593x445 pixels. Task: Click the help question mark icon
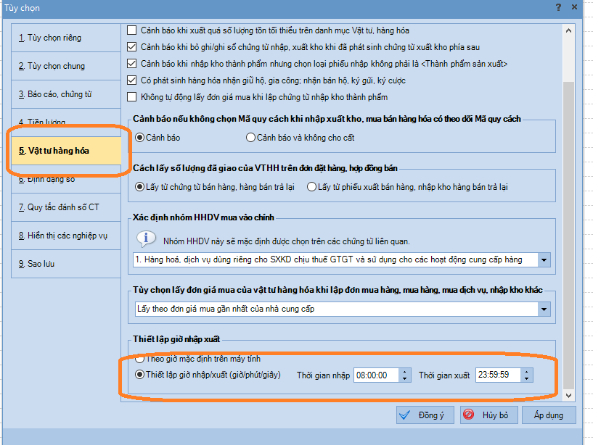tap(558, 7)
